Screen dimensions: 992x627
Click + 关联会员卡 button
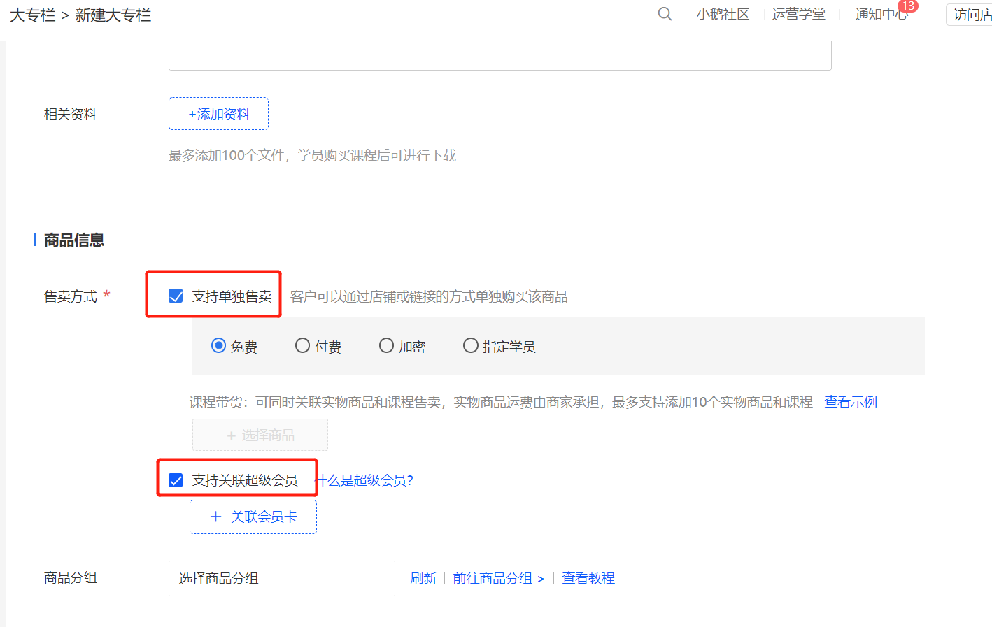click(x=253, y=517)
